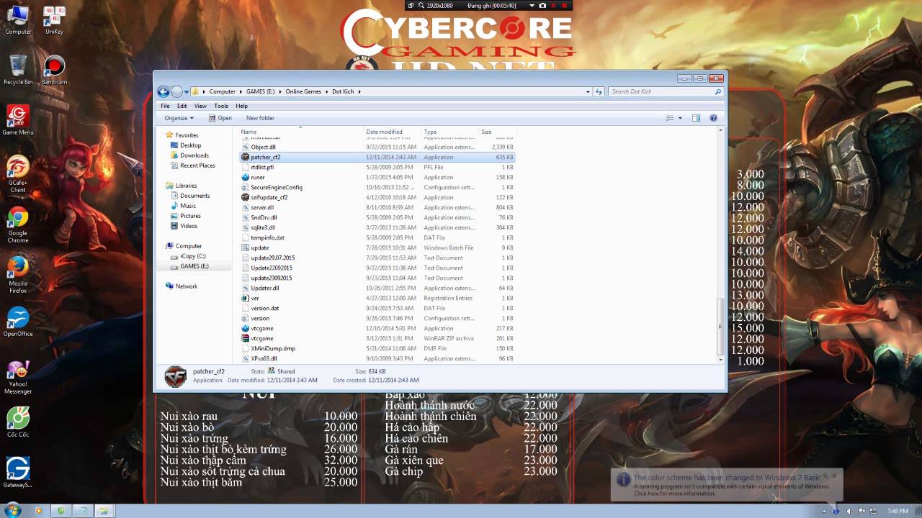The width and height of the screenshot is (922, 518).
Task: Open the Help menu
Action: point(241,106)
